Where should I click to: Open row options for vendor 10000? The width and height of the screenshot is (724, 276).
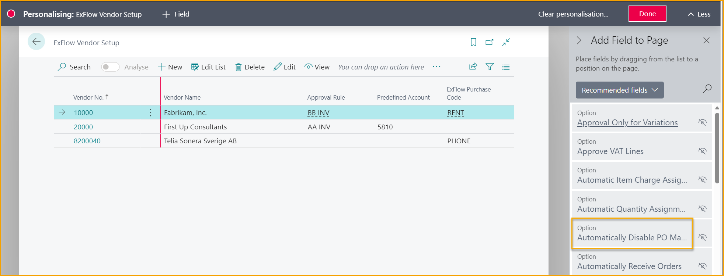coord(150,112)
